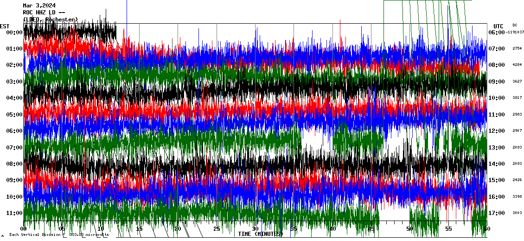This screenshot has height=241, width=524.
Task: Click the DC offset value 3398
Action: (x=517, y=196)
